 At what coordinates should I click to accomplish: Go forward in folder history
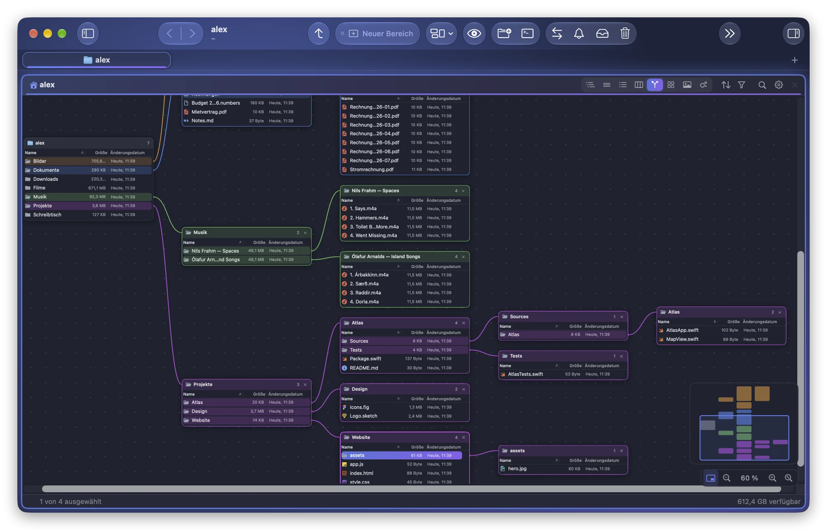192,34
